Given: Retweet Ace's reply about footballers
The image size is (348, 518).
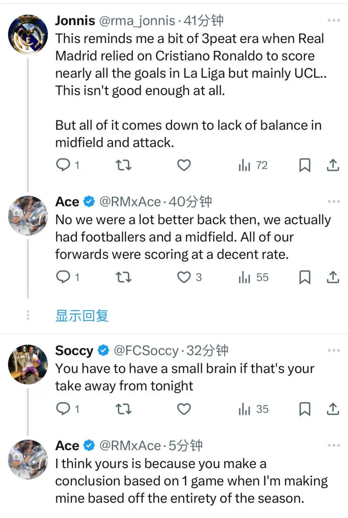Looking at the screenshot, I should pyautogui.click(x=124, y=277).
